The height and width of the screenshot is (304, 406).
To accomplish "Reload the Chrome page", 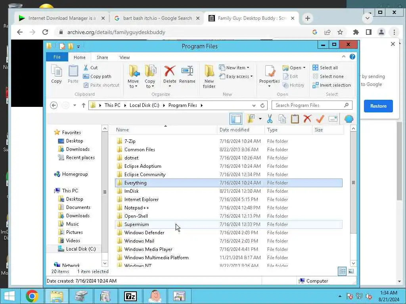I will point(45,32).
